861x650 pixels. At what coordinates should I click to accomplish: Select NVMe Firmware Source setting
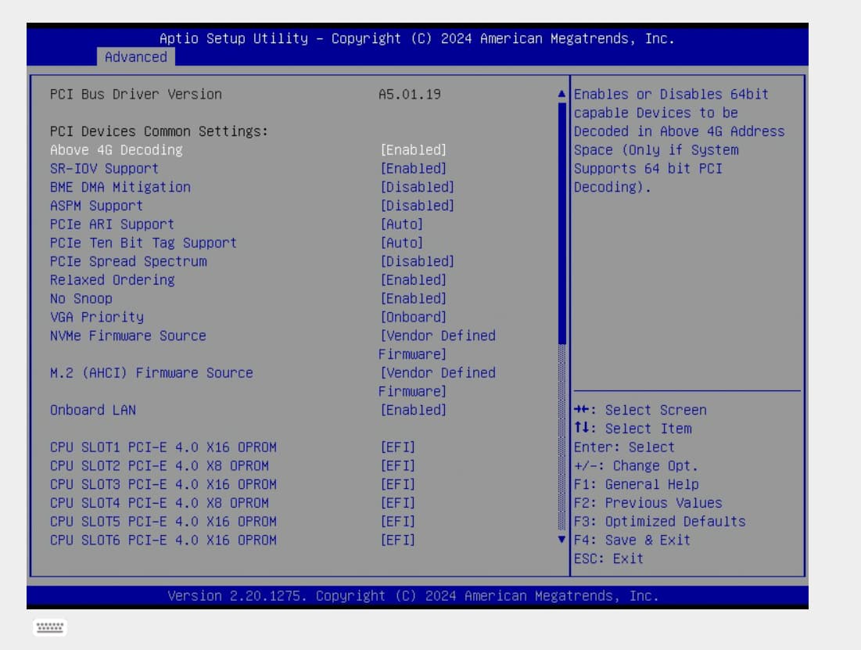coord(128,336)
